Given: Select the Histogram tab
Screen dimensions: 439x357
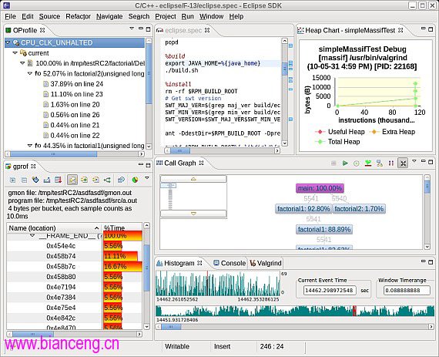Looking at the screenshot, I should pyautogui.click(x=179, y=263).
